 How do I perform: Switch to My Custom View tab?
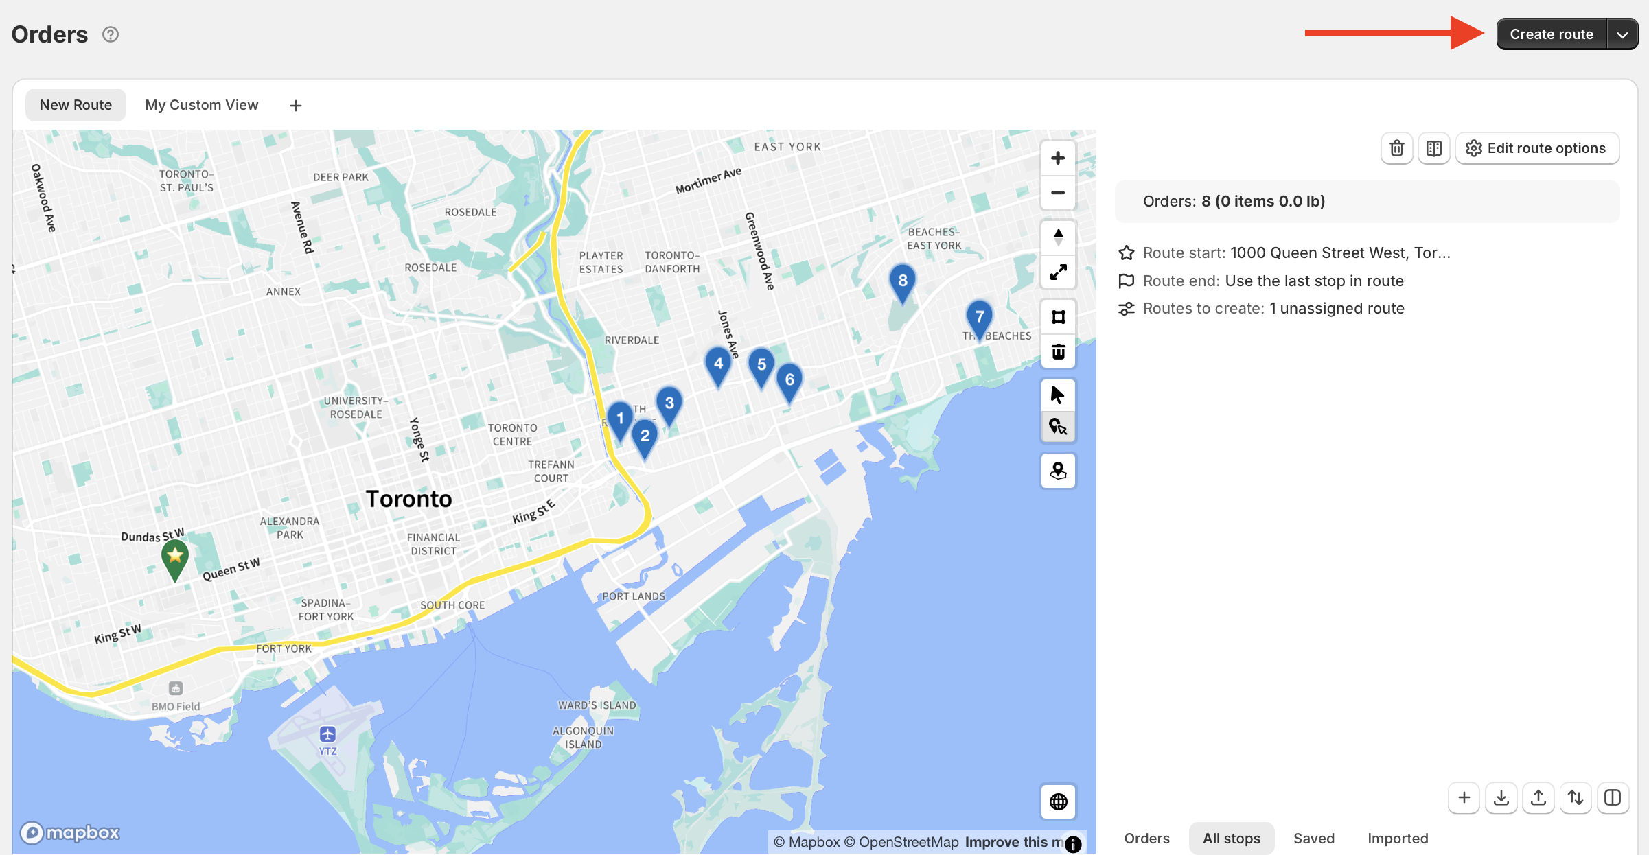[201, 105]
